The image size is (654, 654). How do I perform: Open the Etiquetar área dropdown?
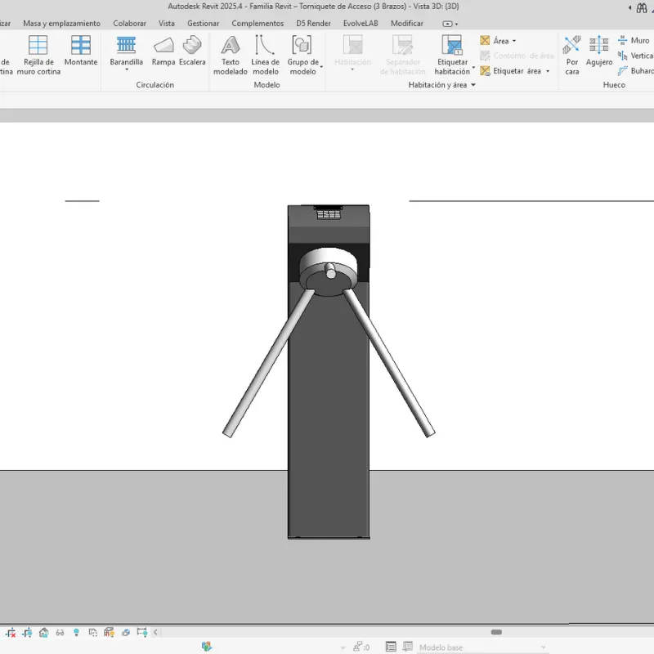[x=547, y=71]
